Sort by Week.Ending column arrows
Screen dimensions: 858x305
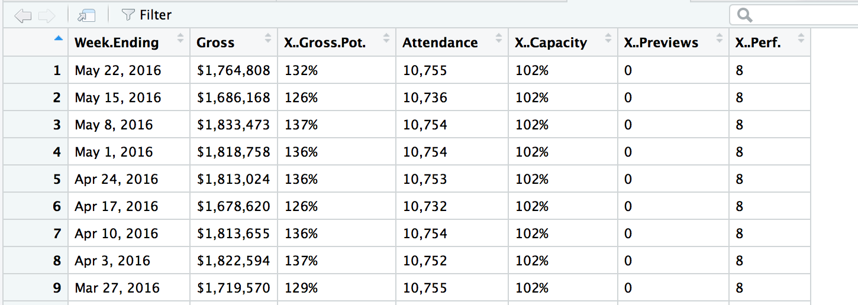point(180,40)
